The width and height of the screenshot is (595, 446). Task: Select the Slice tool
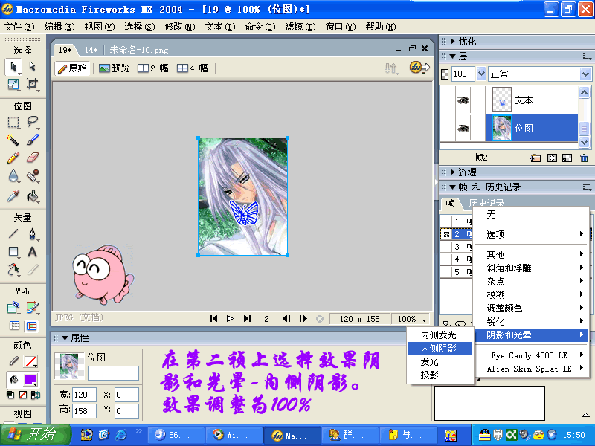(x=32, y=308)
